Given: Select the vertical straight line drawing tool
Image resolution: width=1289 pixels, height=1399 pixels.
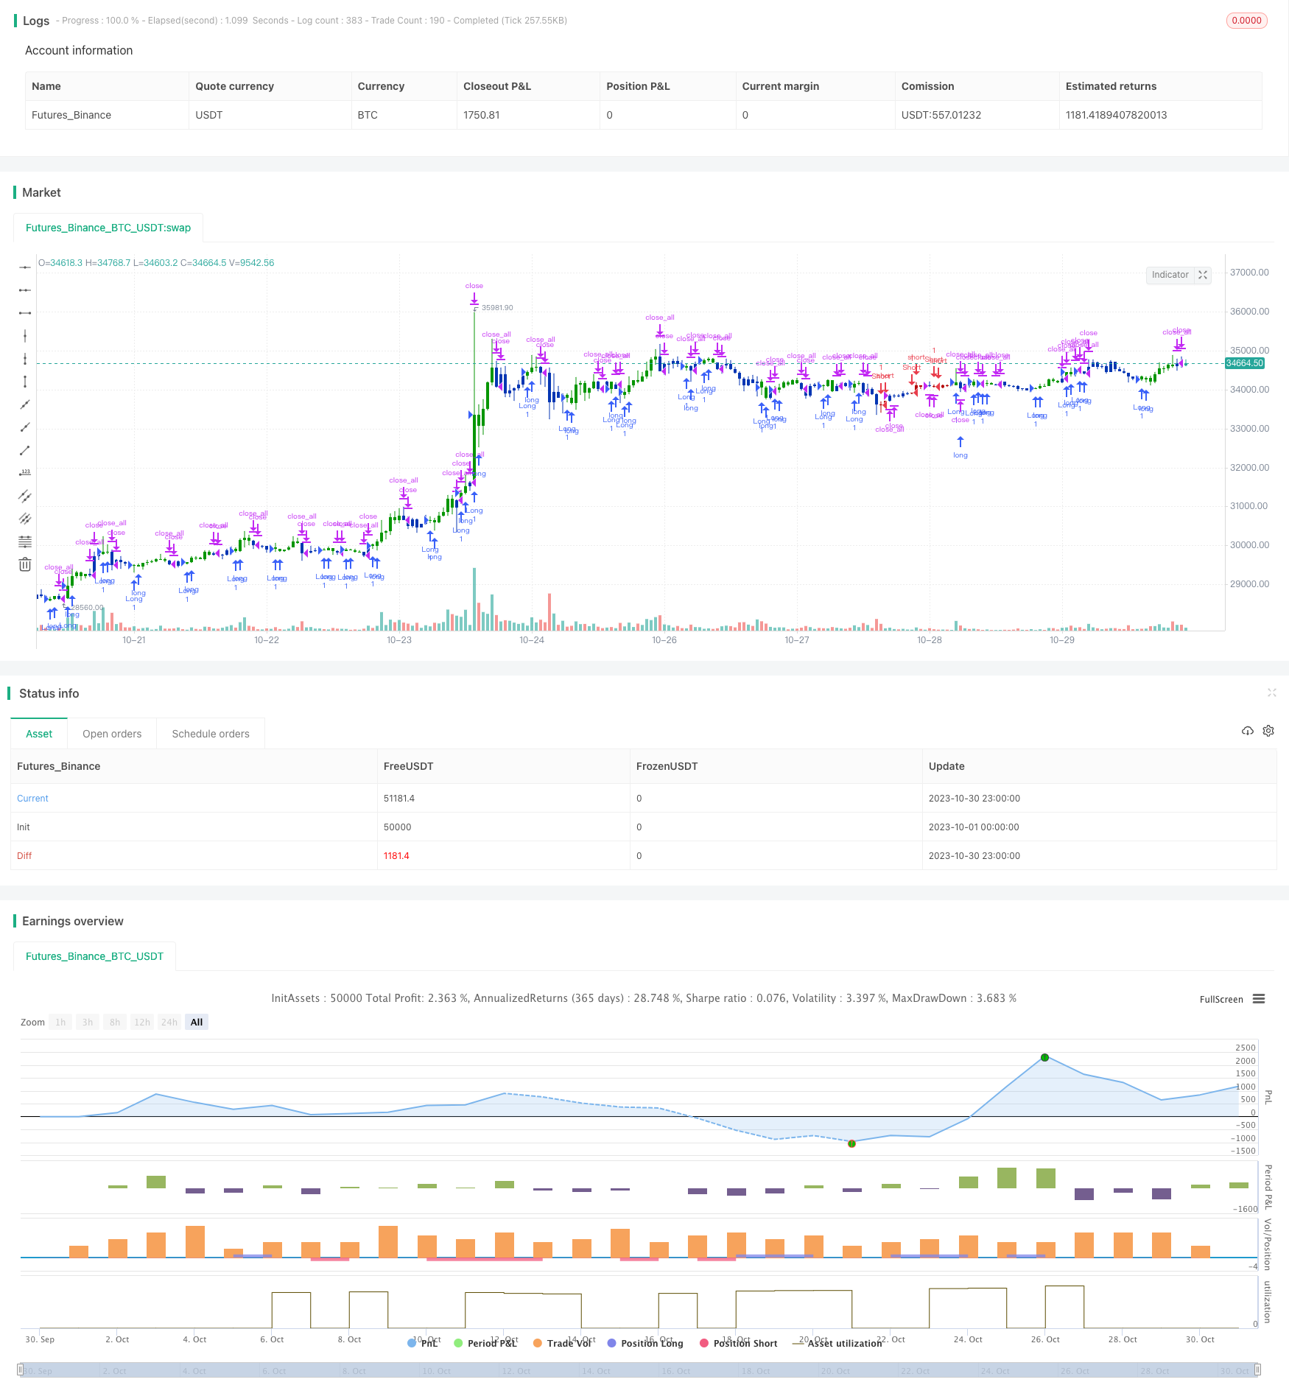Looking at the screenshot, I should tap(25, 336).
